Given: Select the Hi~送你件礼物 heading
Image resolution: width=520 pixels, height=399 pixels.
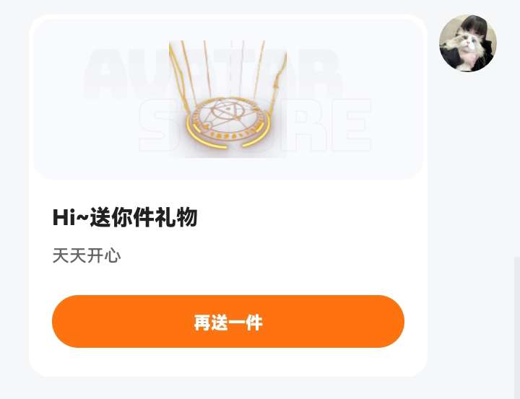Looking at the screenshot, I should [125, 217].
